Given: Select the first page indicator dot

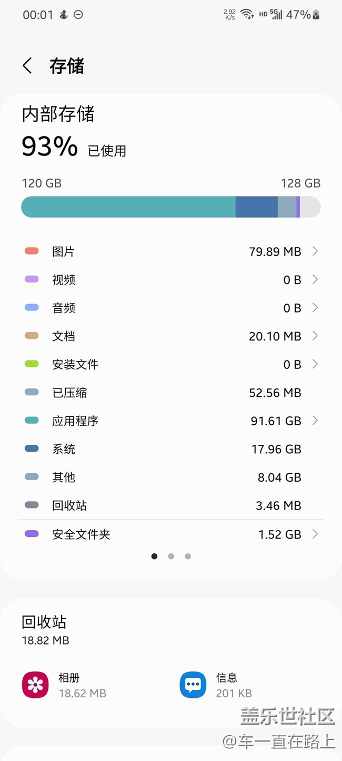Looking at the screenshot, I should click(x=154, y=556).
